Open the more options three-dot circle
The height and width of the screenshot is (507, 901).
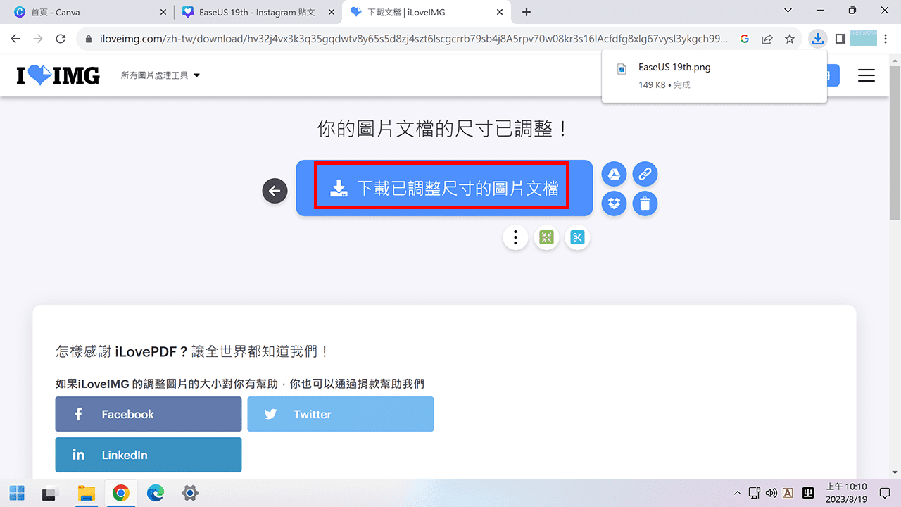pyautogui.click(x=515, y=237)
